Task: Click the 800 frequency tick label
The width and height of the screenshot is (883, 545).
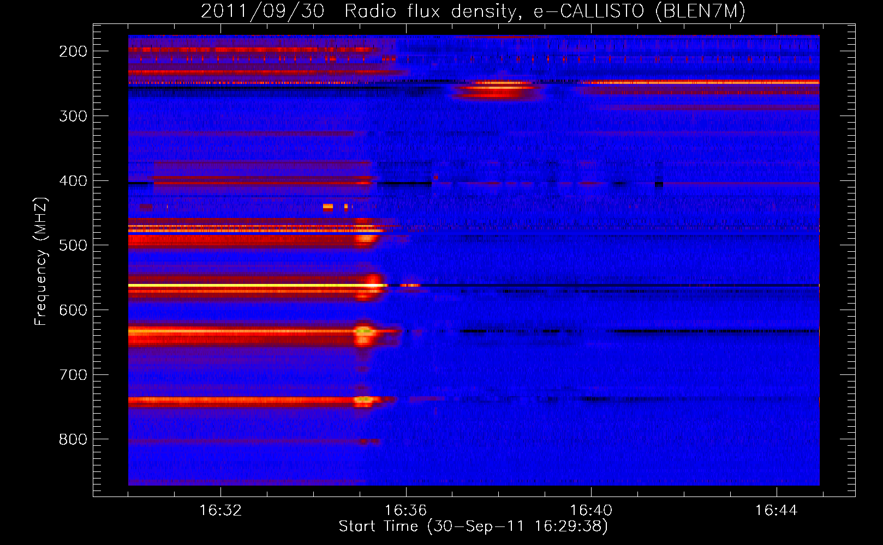Action: click(73, 439)
